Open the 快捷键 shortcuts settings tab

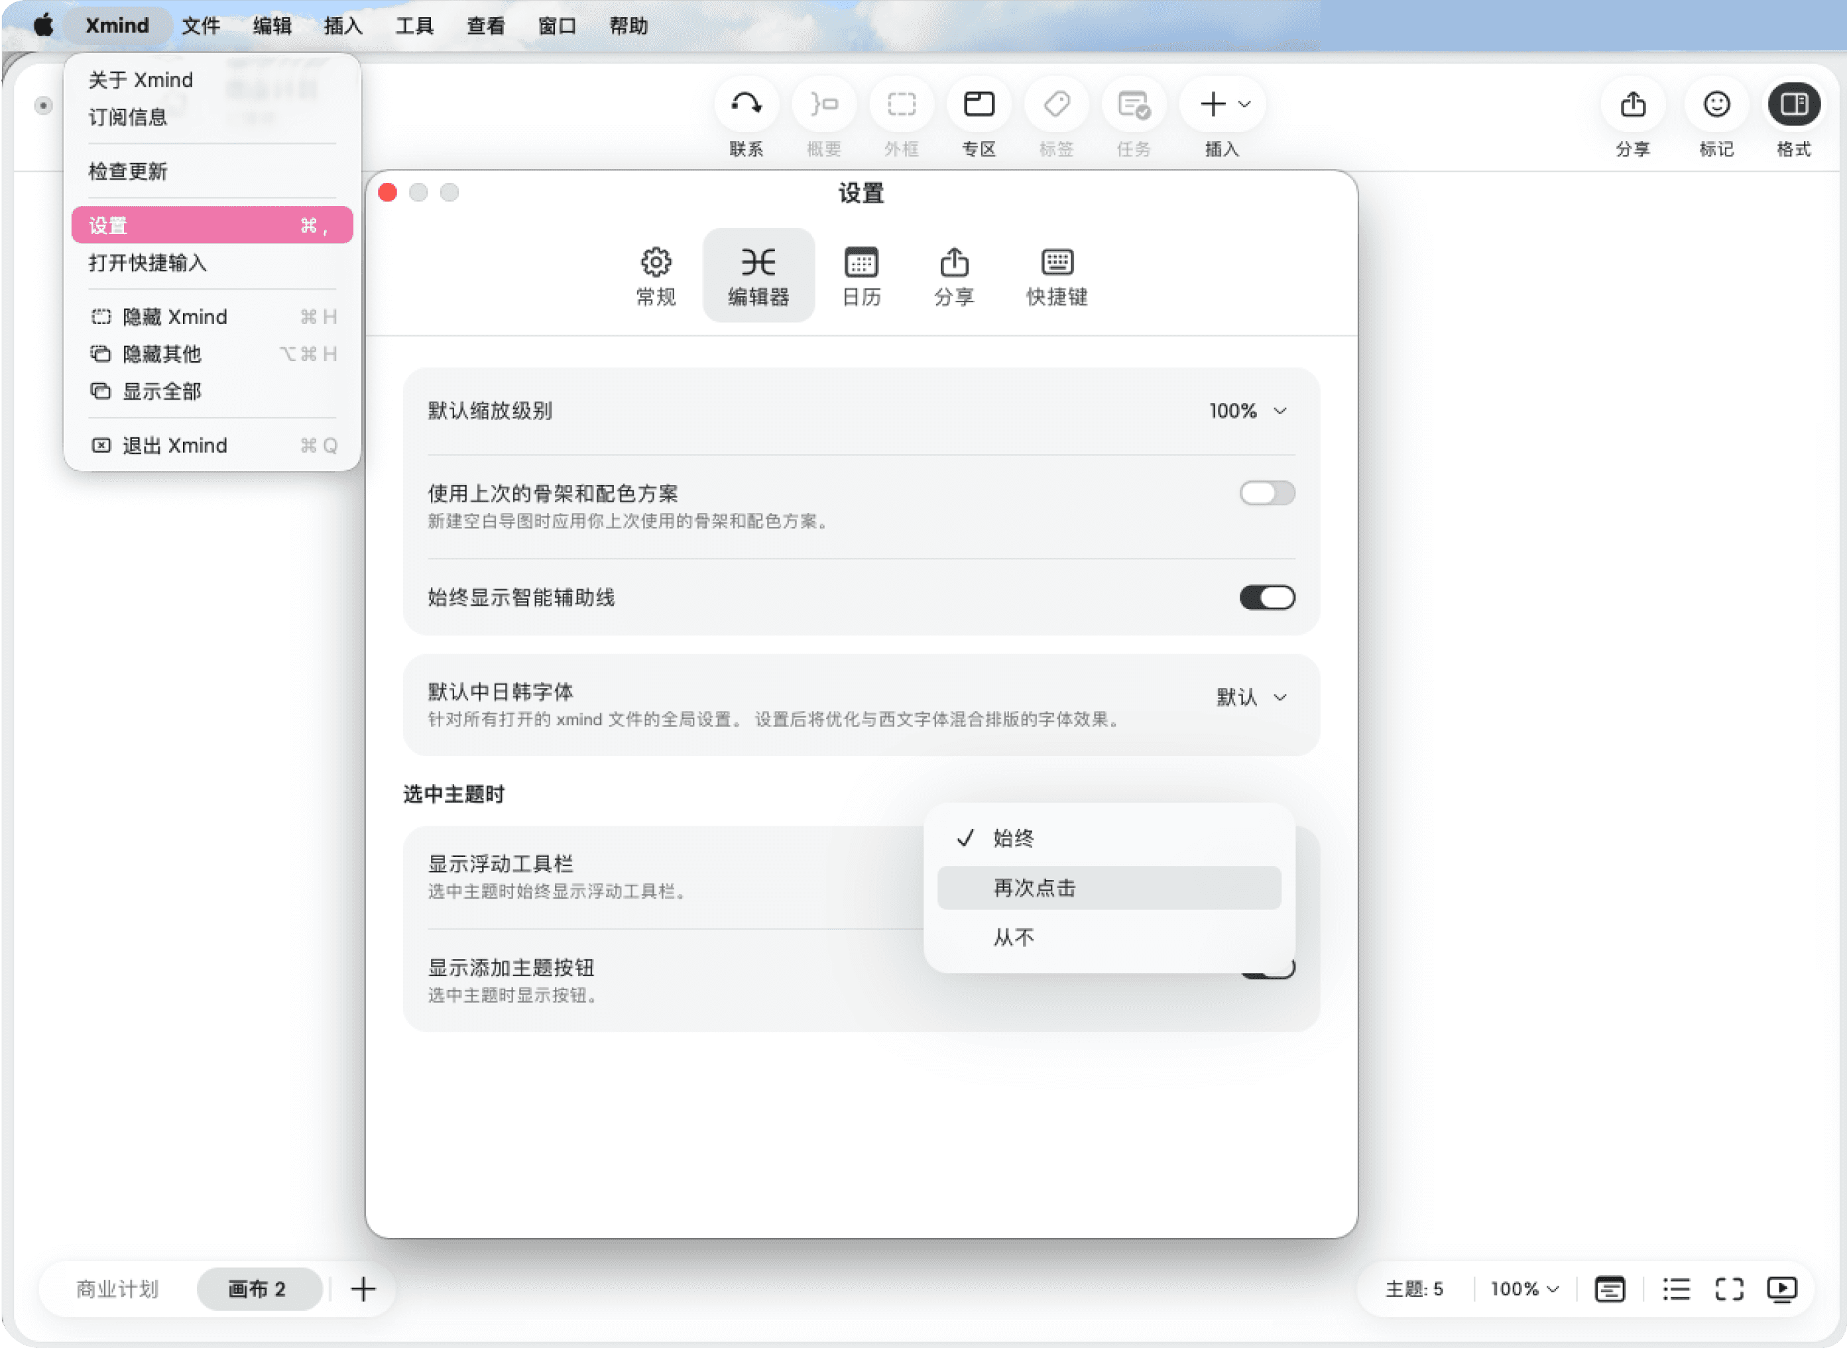click(1057, 276)
